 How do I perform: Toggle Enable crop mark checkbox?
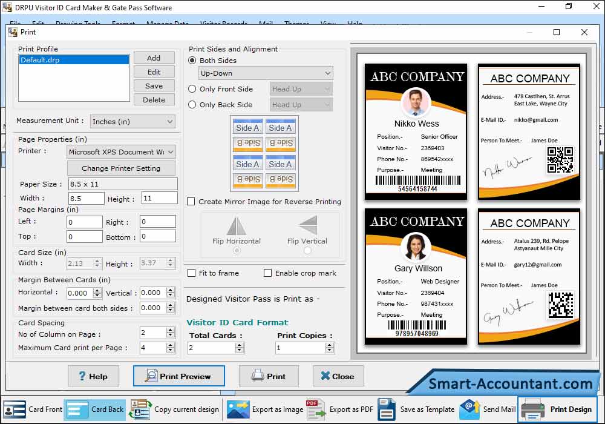(x=267, y=273)
